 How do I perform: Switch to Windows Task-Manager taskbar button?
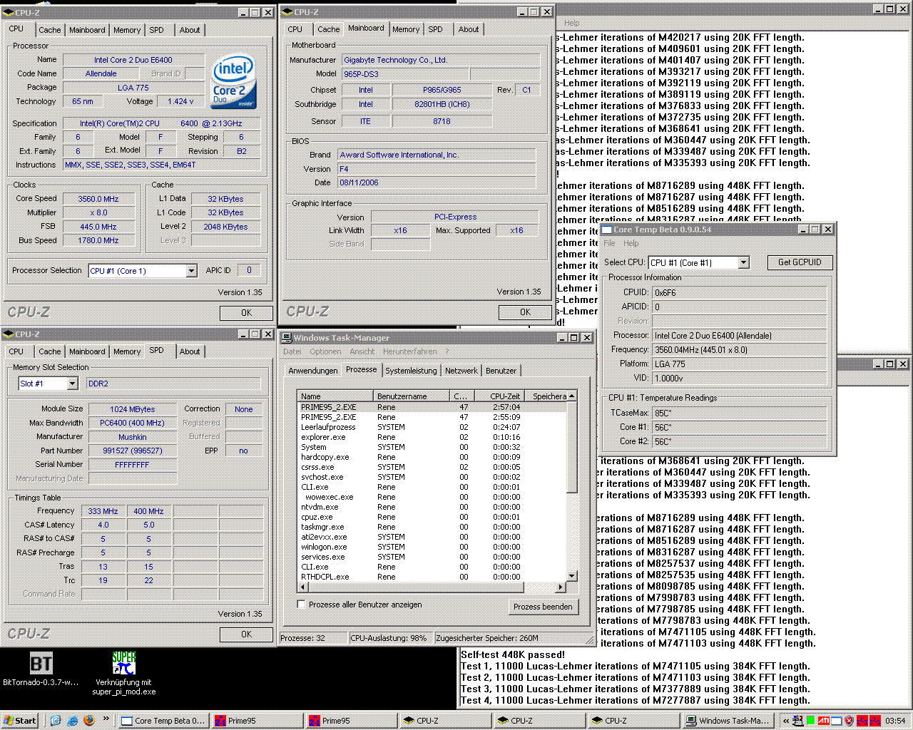728,721
